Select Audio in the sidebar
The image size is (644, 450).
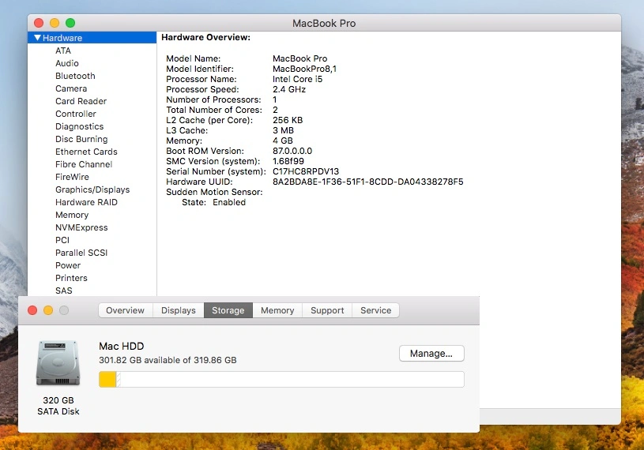(67, 63)
